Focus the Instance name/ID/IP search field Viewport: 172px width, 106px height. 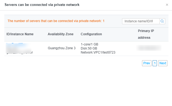click(x=141, y=21)
